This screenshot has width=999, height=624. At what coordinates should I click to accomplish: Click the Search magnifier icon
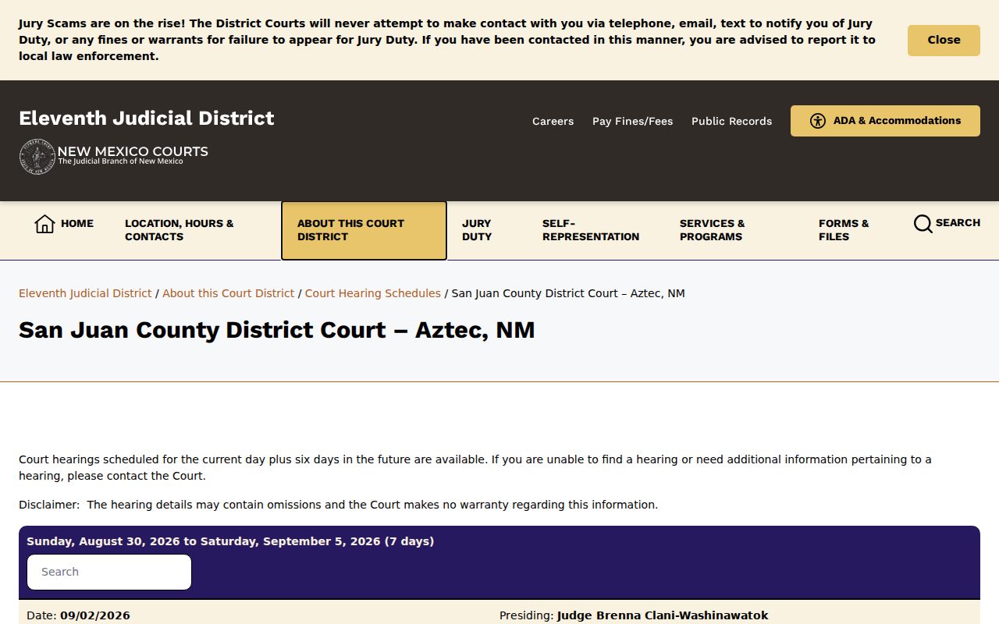(923, 224)
